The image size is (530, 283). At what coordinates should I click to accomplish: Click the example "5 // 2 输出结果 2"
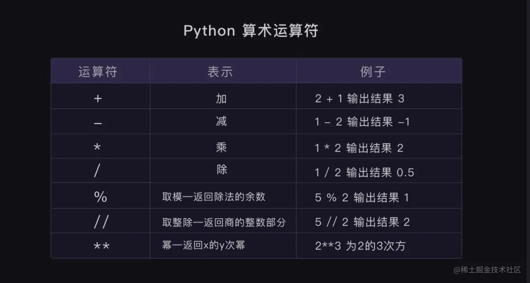[362, 222]
